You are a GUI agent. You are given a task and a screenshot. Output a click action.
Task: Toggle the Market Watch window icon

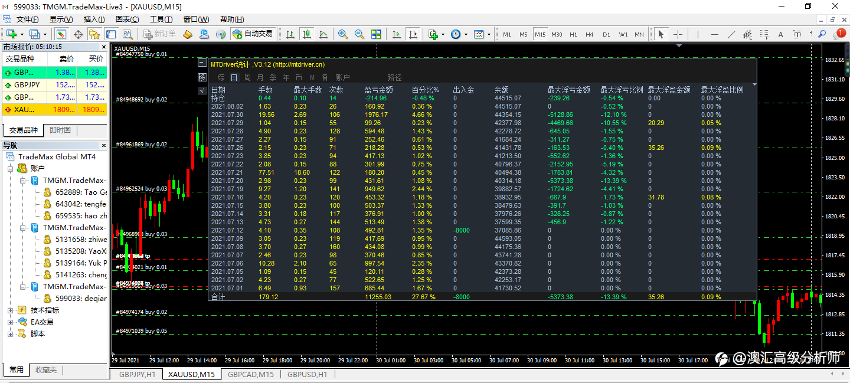(x=61, y=34)
